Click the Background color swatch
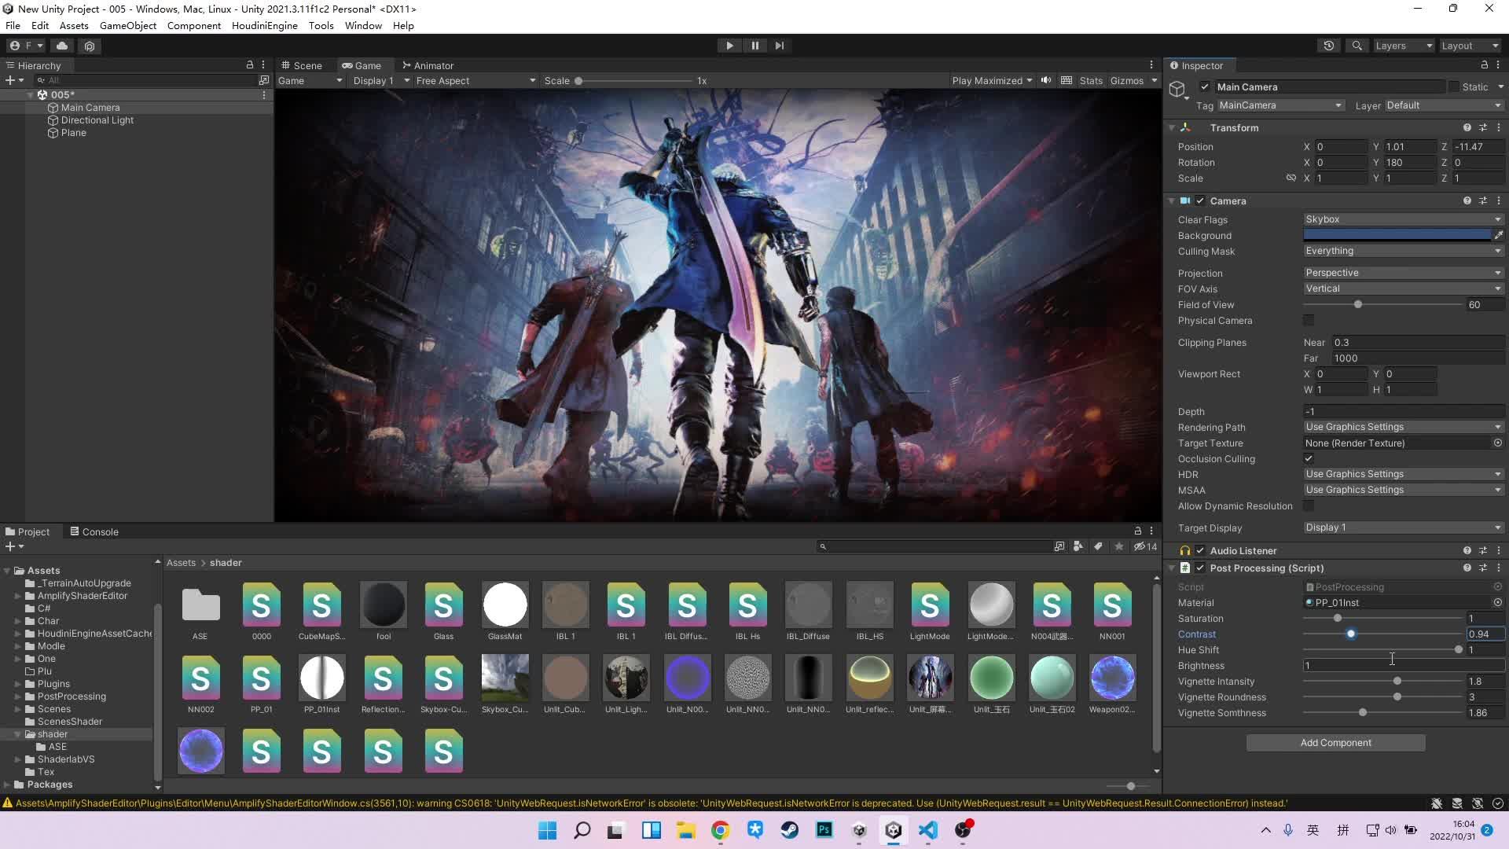 [x=1397, y=235]
